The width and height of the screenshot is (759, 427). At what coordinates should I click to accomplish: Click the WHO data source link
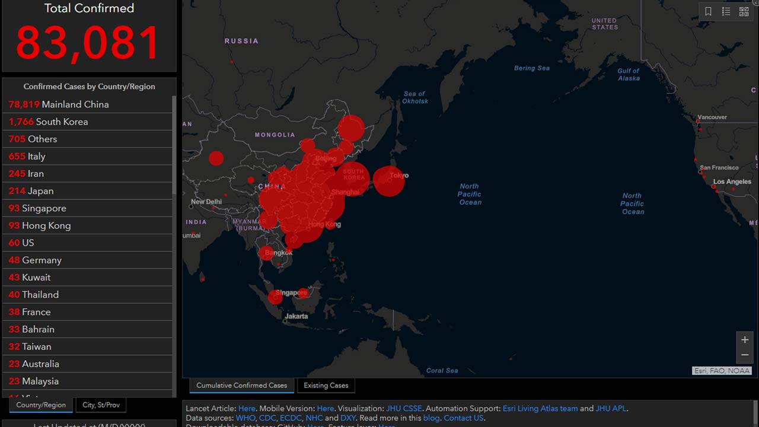245,418
